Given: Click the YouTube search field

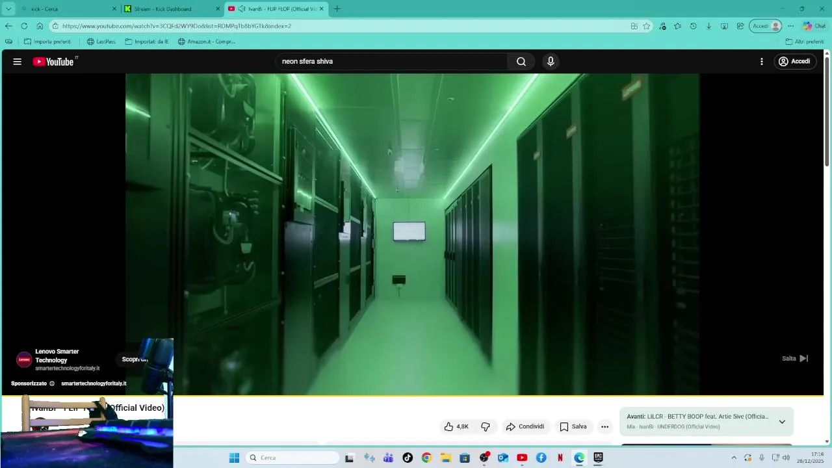Looking at the screenshot, I should tap(391, 62).
